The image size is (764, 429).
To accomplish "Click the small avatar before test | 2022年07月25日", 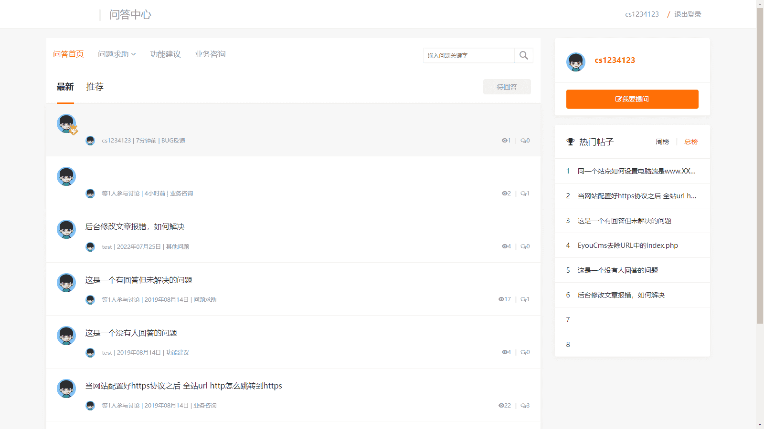I will coord(90,247).
